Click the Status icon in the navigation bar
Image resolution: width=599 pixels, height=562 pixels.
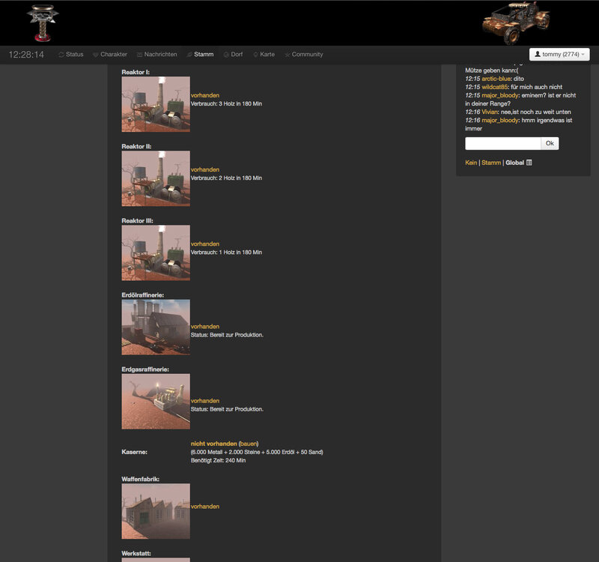61,54
